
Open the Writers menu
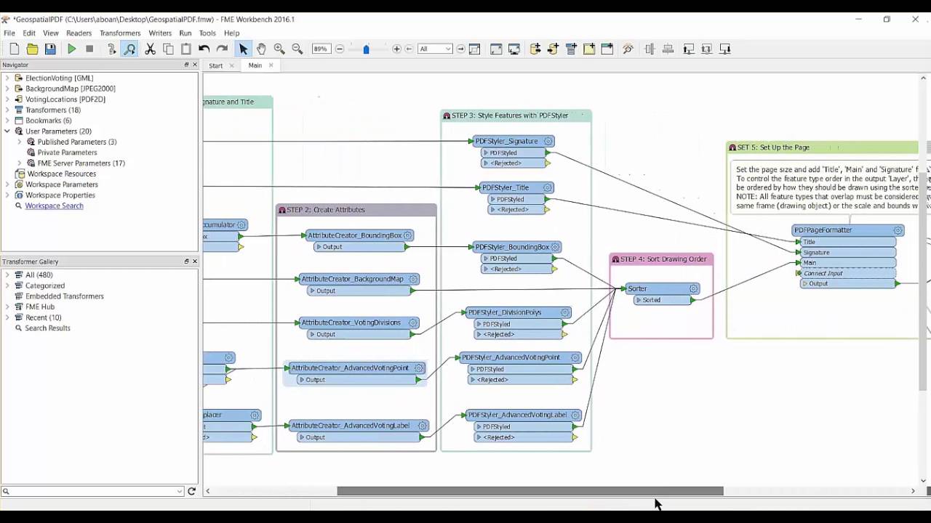point(160,33)
